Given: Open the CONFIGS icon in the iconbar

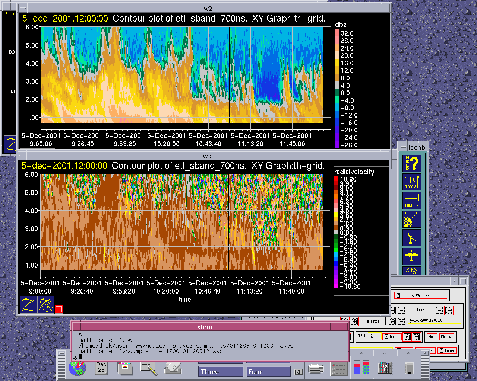Looking at the screenshot, I should (x=412, y=201).
